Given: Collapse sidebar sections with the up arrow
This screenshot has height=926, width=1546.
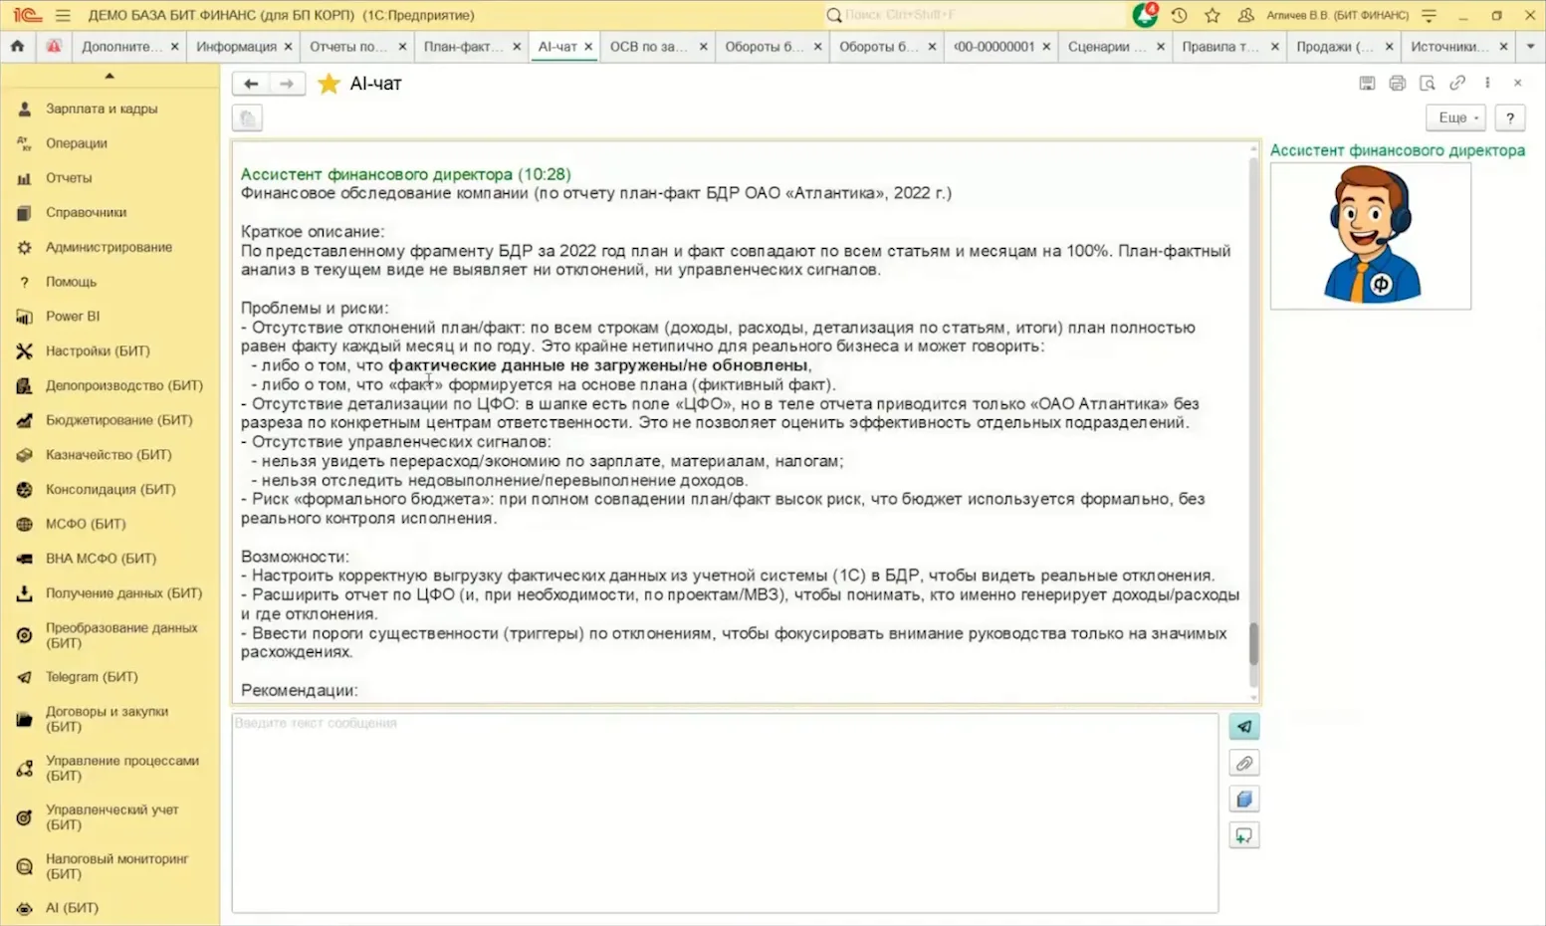Looking at the screenshot, I should tap(110, 76).
